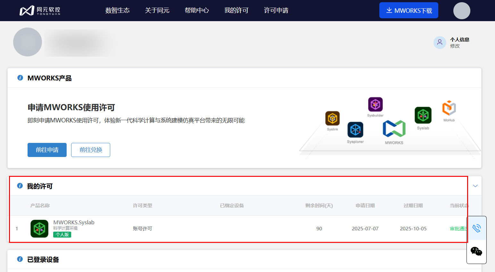
Task: Click the Syslink product icon
Action: [x=332, y=119]
